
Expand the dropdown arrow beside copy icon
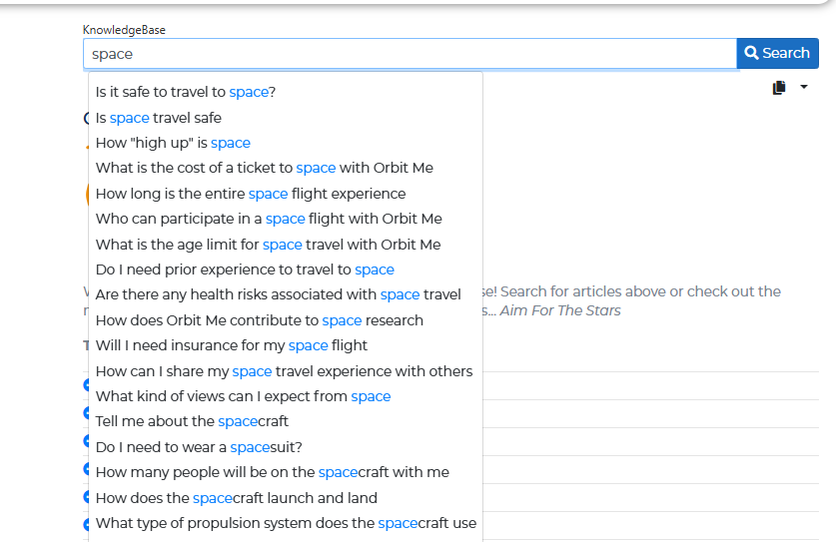click(804, 88)
